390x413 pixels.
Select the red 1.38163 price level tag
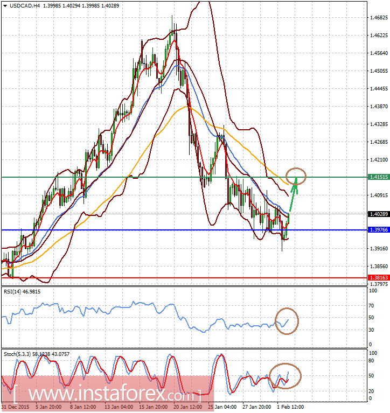point(378,277)
